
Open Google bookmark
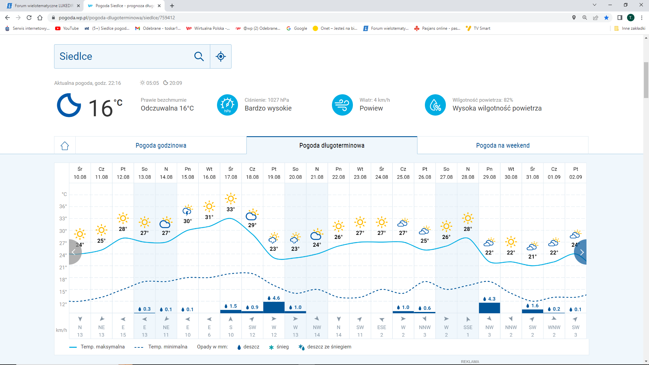[x=297, y=28]
